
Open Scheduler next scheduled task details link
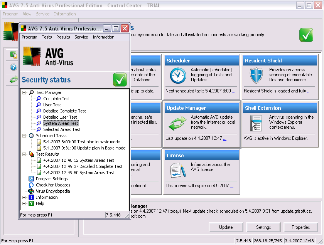pyautogui.click(x=233, y=91)
